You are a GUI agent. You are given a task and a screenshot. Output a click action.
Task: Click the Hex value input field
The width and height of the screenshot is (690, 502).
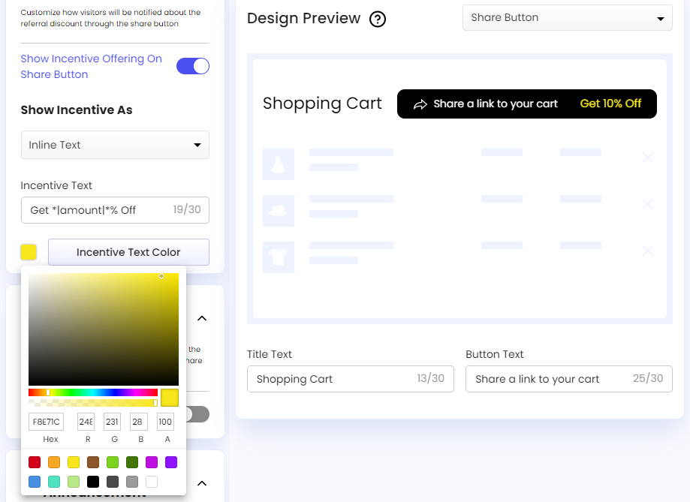click(x=46, y=422)
